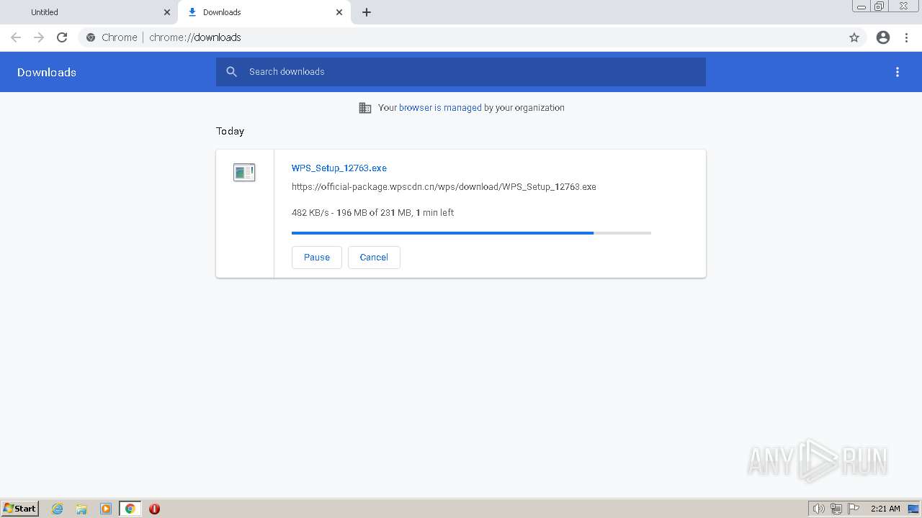Click the official-package.wpscdn.cn download URL

pos(444,186)
